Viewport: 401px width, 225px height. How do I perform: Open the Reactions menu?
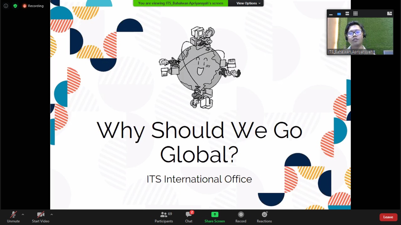tap(264, 217)
